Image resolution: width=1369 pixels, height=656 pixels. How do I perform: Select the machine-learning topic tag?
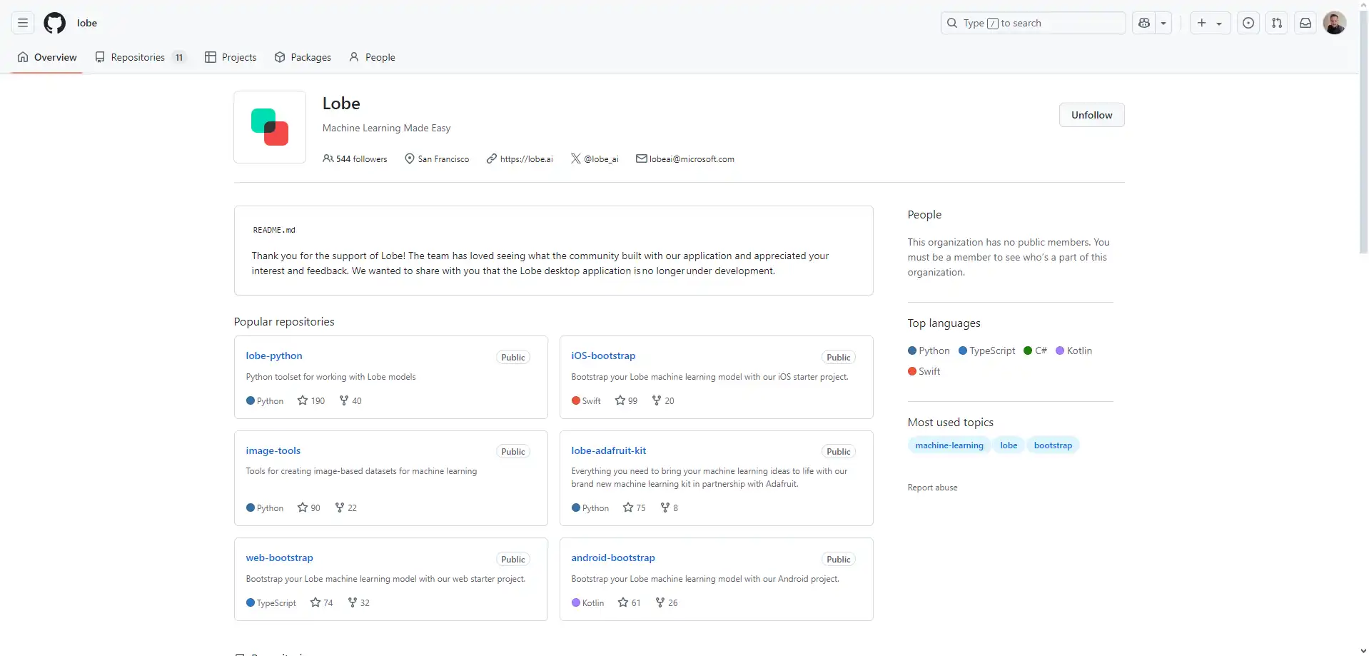(x=949, y=445)
